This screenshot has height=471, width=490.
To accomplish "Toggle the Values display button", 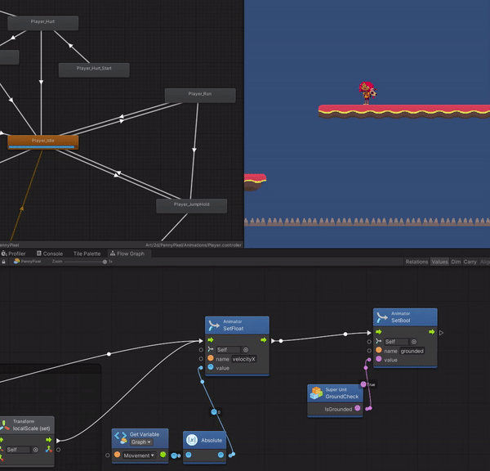I will click(439, 262).
